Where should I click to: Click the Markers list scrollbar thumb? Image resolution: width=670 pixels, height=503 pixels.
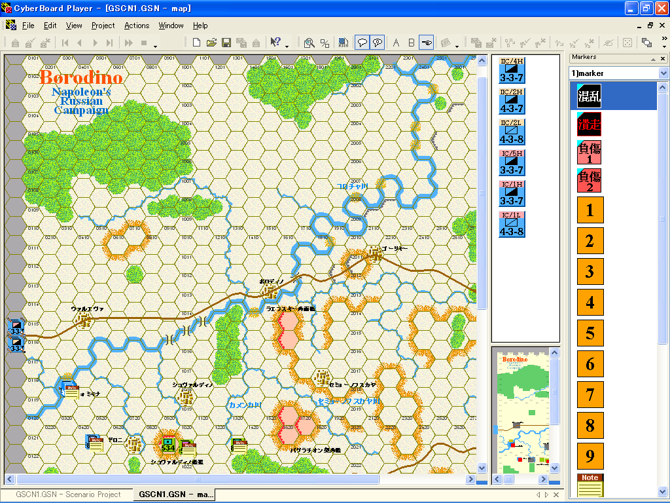[662, 219]
